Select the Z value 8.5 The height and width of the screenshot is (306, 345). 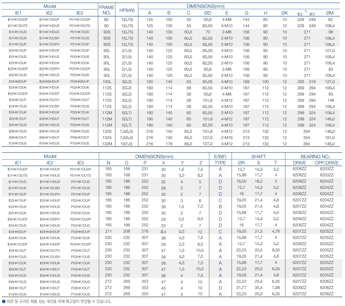(x=200, y=175)
